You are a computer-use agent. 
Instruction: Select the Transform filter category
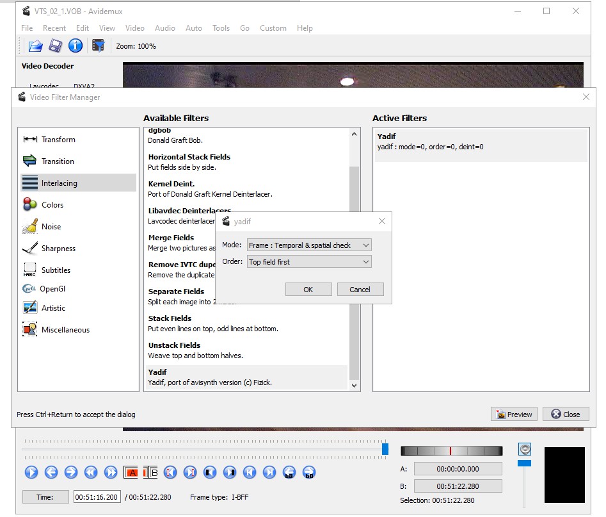(x=79, y=139)
